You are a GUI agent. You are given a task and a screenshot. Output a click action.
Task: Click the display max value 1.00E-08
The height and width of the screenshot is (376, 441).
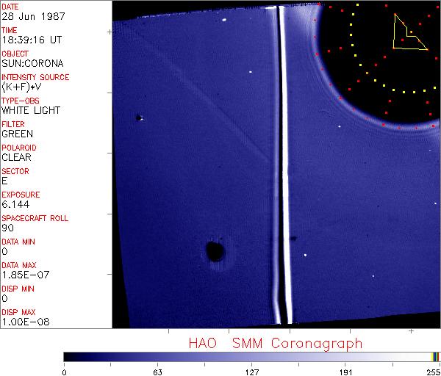pyautogui.click(x=25, y=322)
